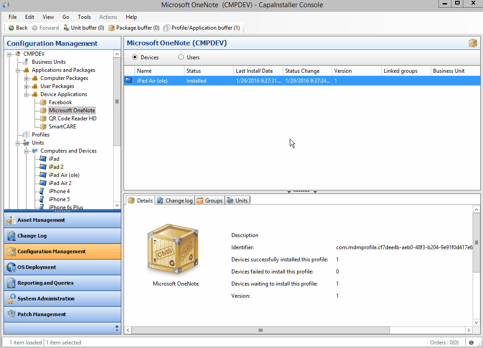Select Microsoft OneNote tree item
Screen dimensions: 483x348
[x=72, y=110]
